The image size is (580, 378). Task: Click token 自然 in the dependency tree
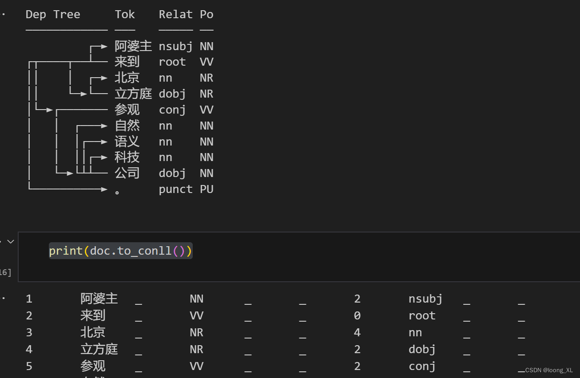click(x=127, y=126)
